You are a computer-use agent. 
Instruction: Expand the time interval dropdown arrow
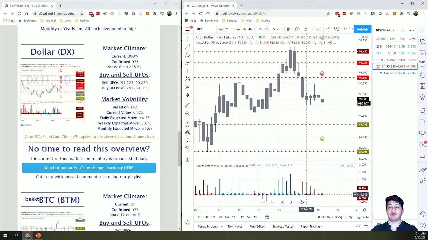[x=282, y=29]
